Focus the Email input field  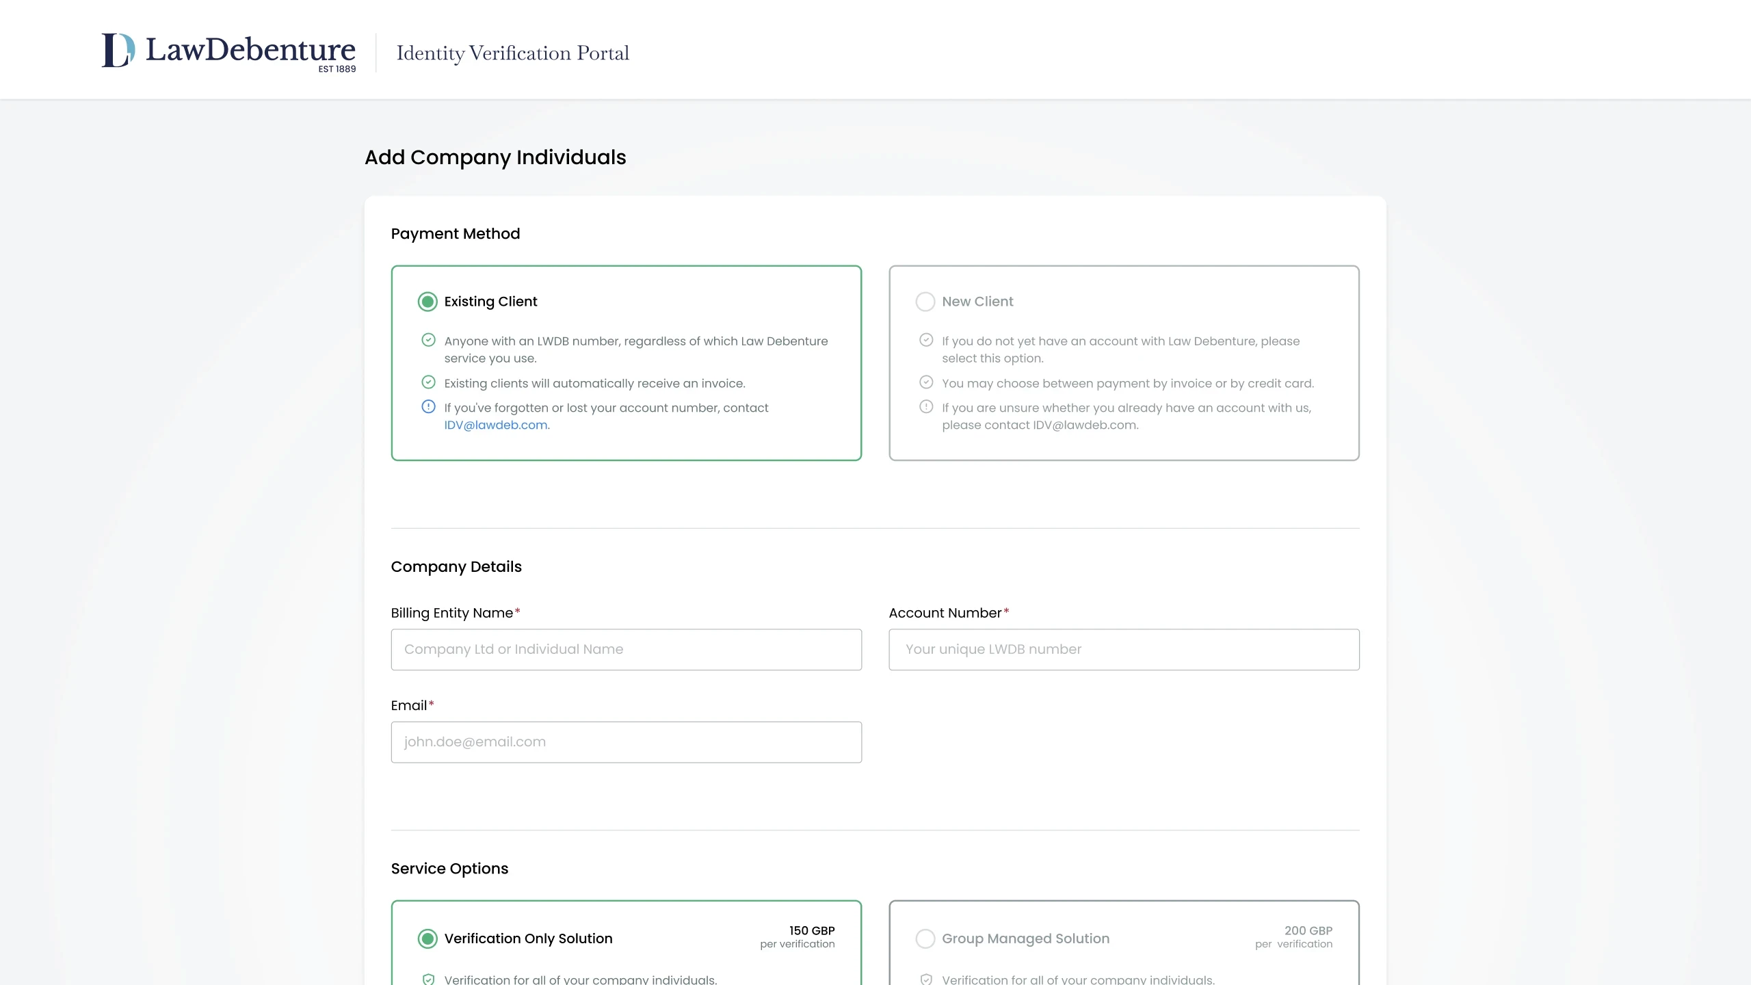click(x=626, y=742)
